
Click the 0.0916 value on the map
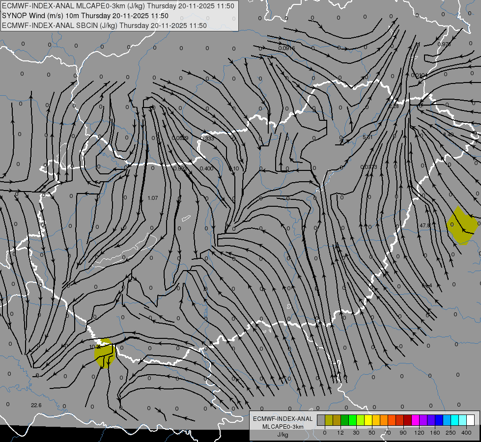coord(287,48)
